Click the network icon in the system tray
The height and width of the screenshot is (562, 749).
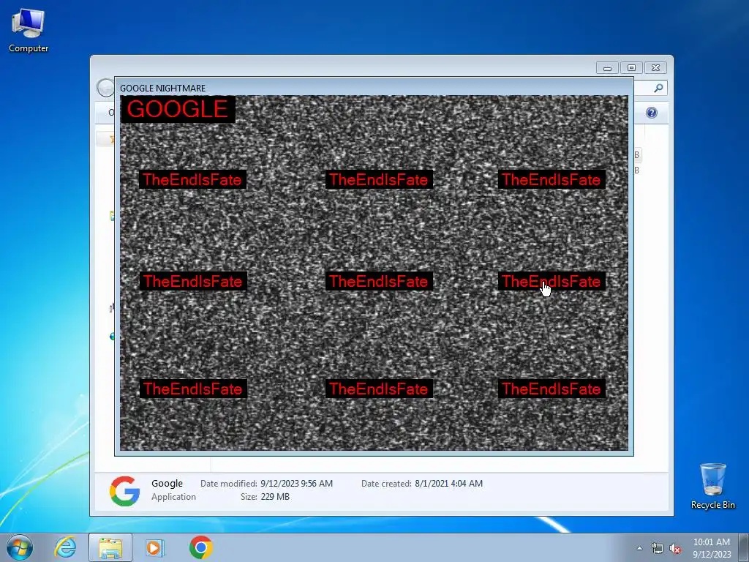coord(658,549)
